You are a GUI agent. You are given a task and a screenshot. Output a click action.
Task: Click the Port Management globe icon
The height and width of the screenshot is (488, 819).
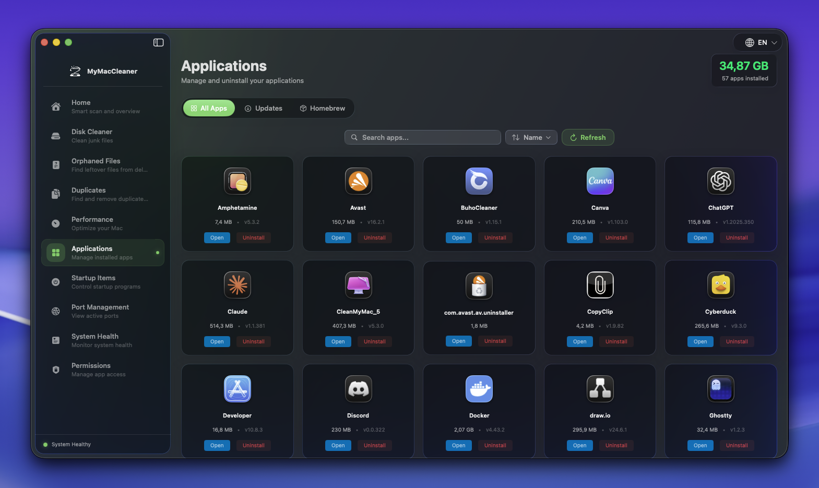coord(56,311)
